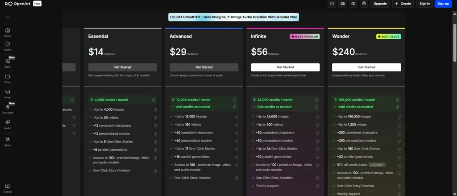Viewport: 457px width, 196px height.
Task: Info icon beside Essential One-Click Story Creation
Action: pyautogui.click(x=155, y=171)
